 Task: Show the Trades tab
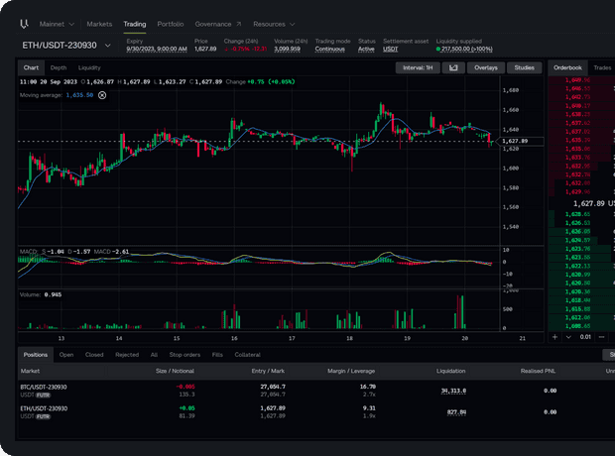pyautogui.click(x=601, y=68)
